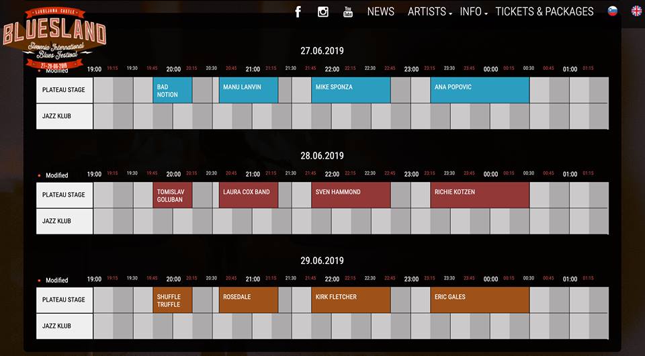Open Tickets & Packages page
645x356 pixels.
click(544, 11)
